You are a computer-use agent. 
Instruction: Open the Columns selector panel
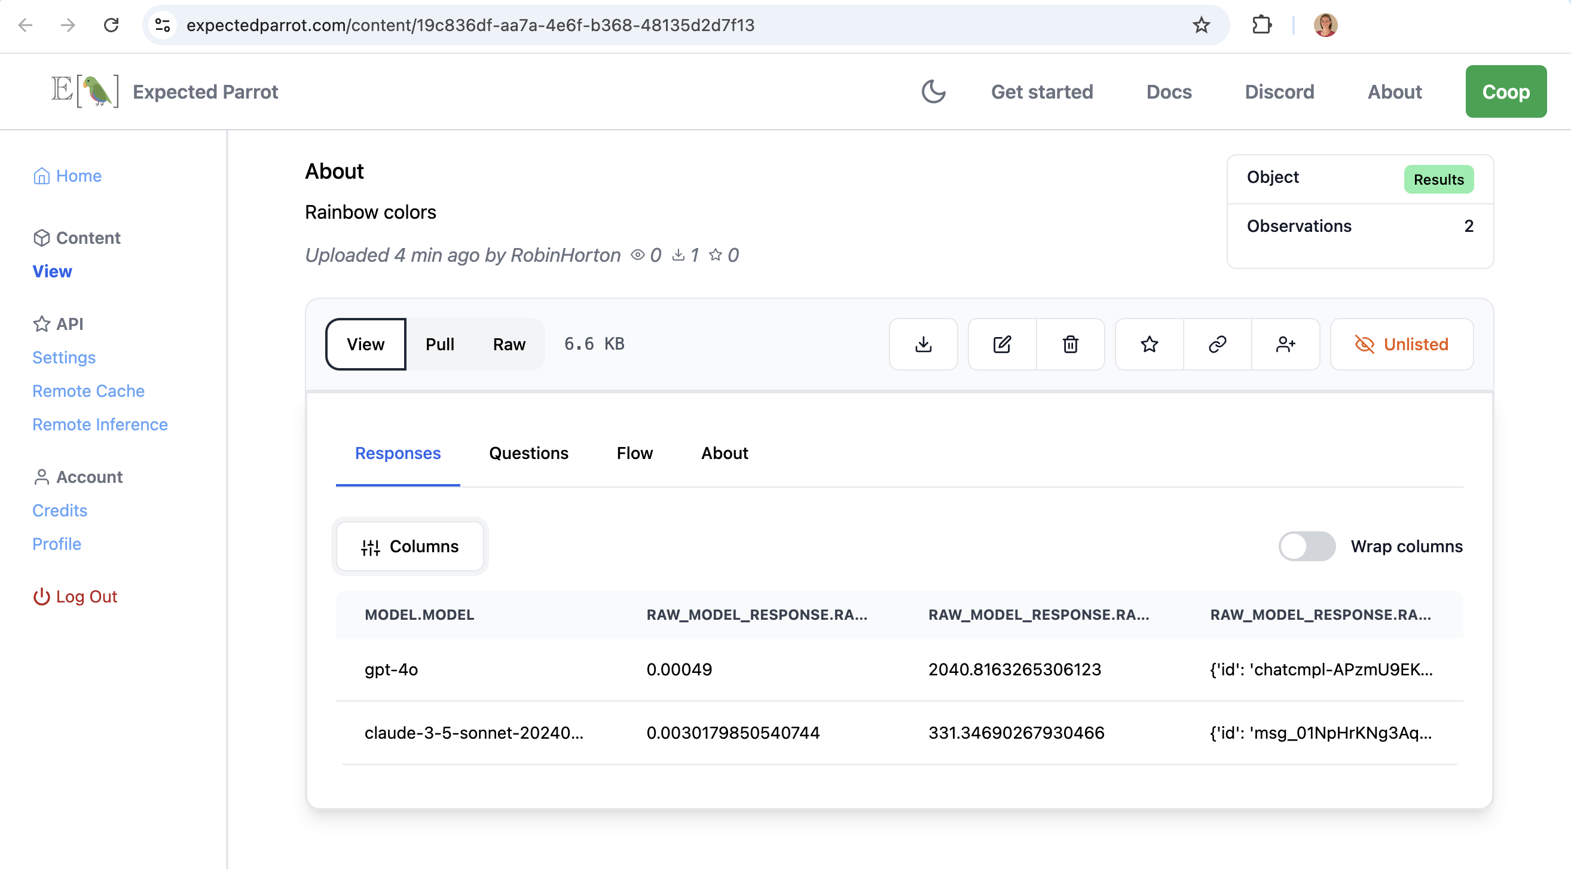(x=410, y=547)
